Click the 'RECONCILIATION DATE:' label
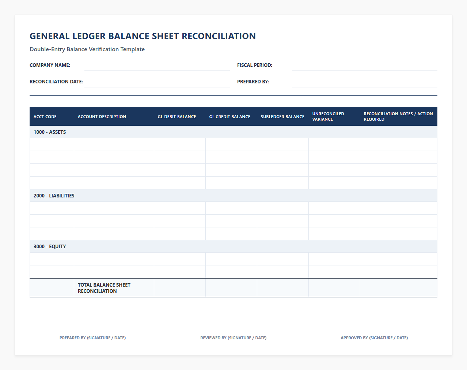Image resolution: width=467 pixels, height=370 pixels. click(x=56, y=82)
